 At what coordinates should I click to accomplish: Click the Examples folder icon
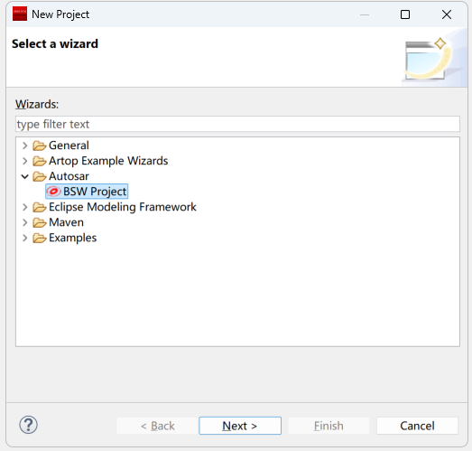(40, 238)
